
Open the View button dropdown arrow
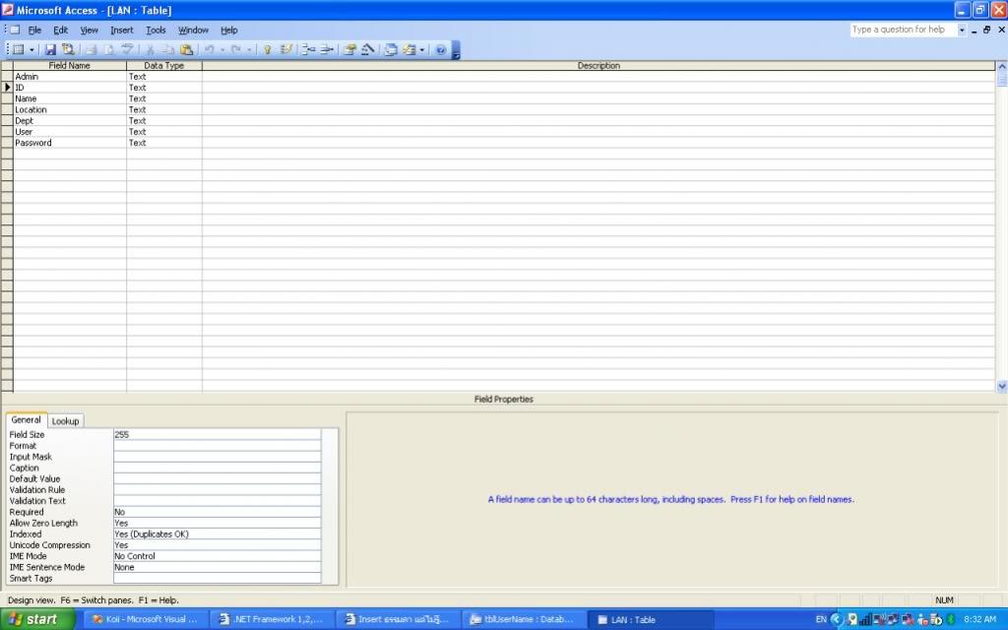click(31, 49)
